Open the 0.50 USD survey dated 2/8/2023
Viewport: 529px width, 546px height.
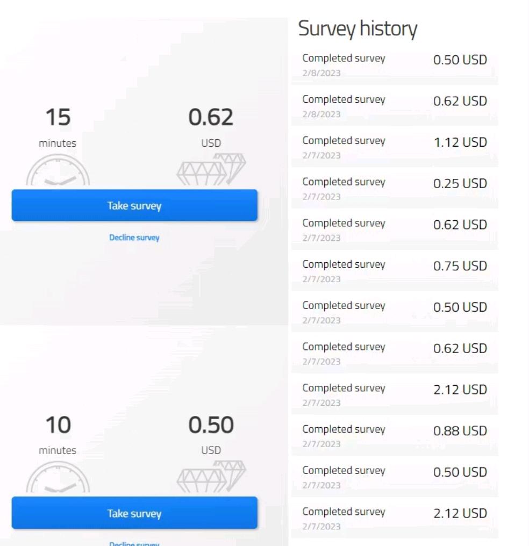click(395, 64)
